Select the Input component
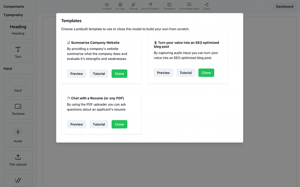This screenshot has width=300, height=187. tap(18, 85)
